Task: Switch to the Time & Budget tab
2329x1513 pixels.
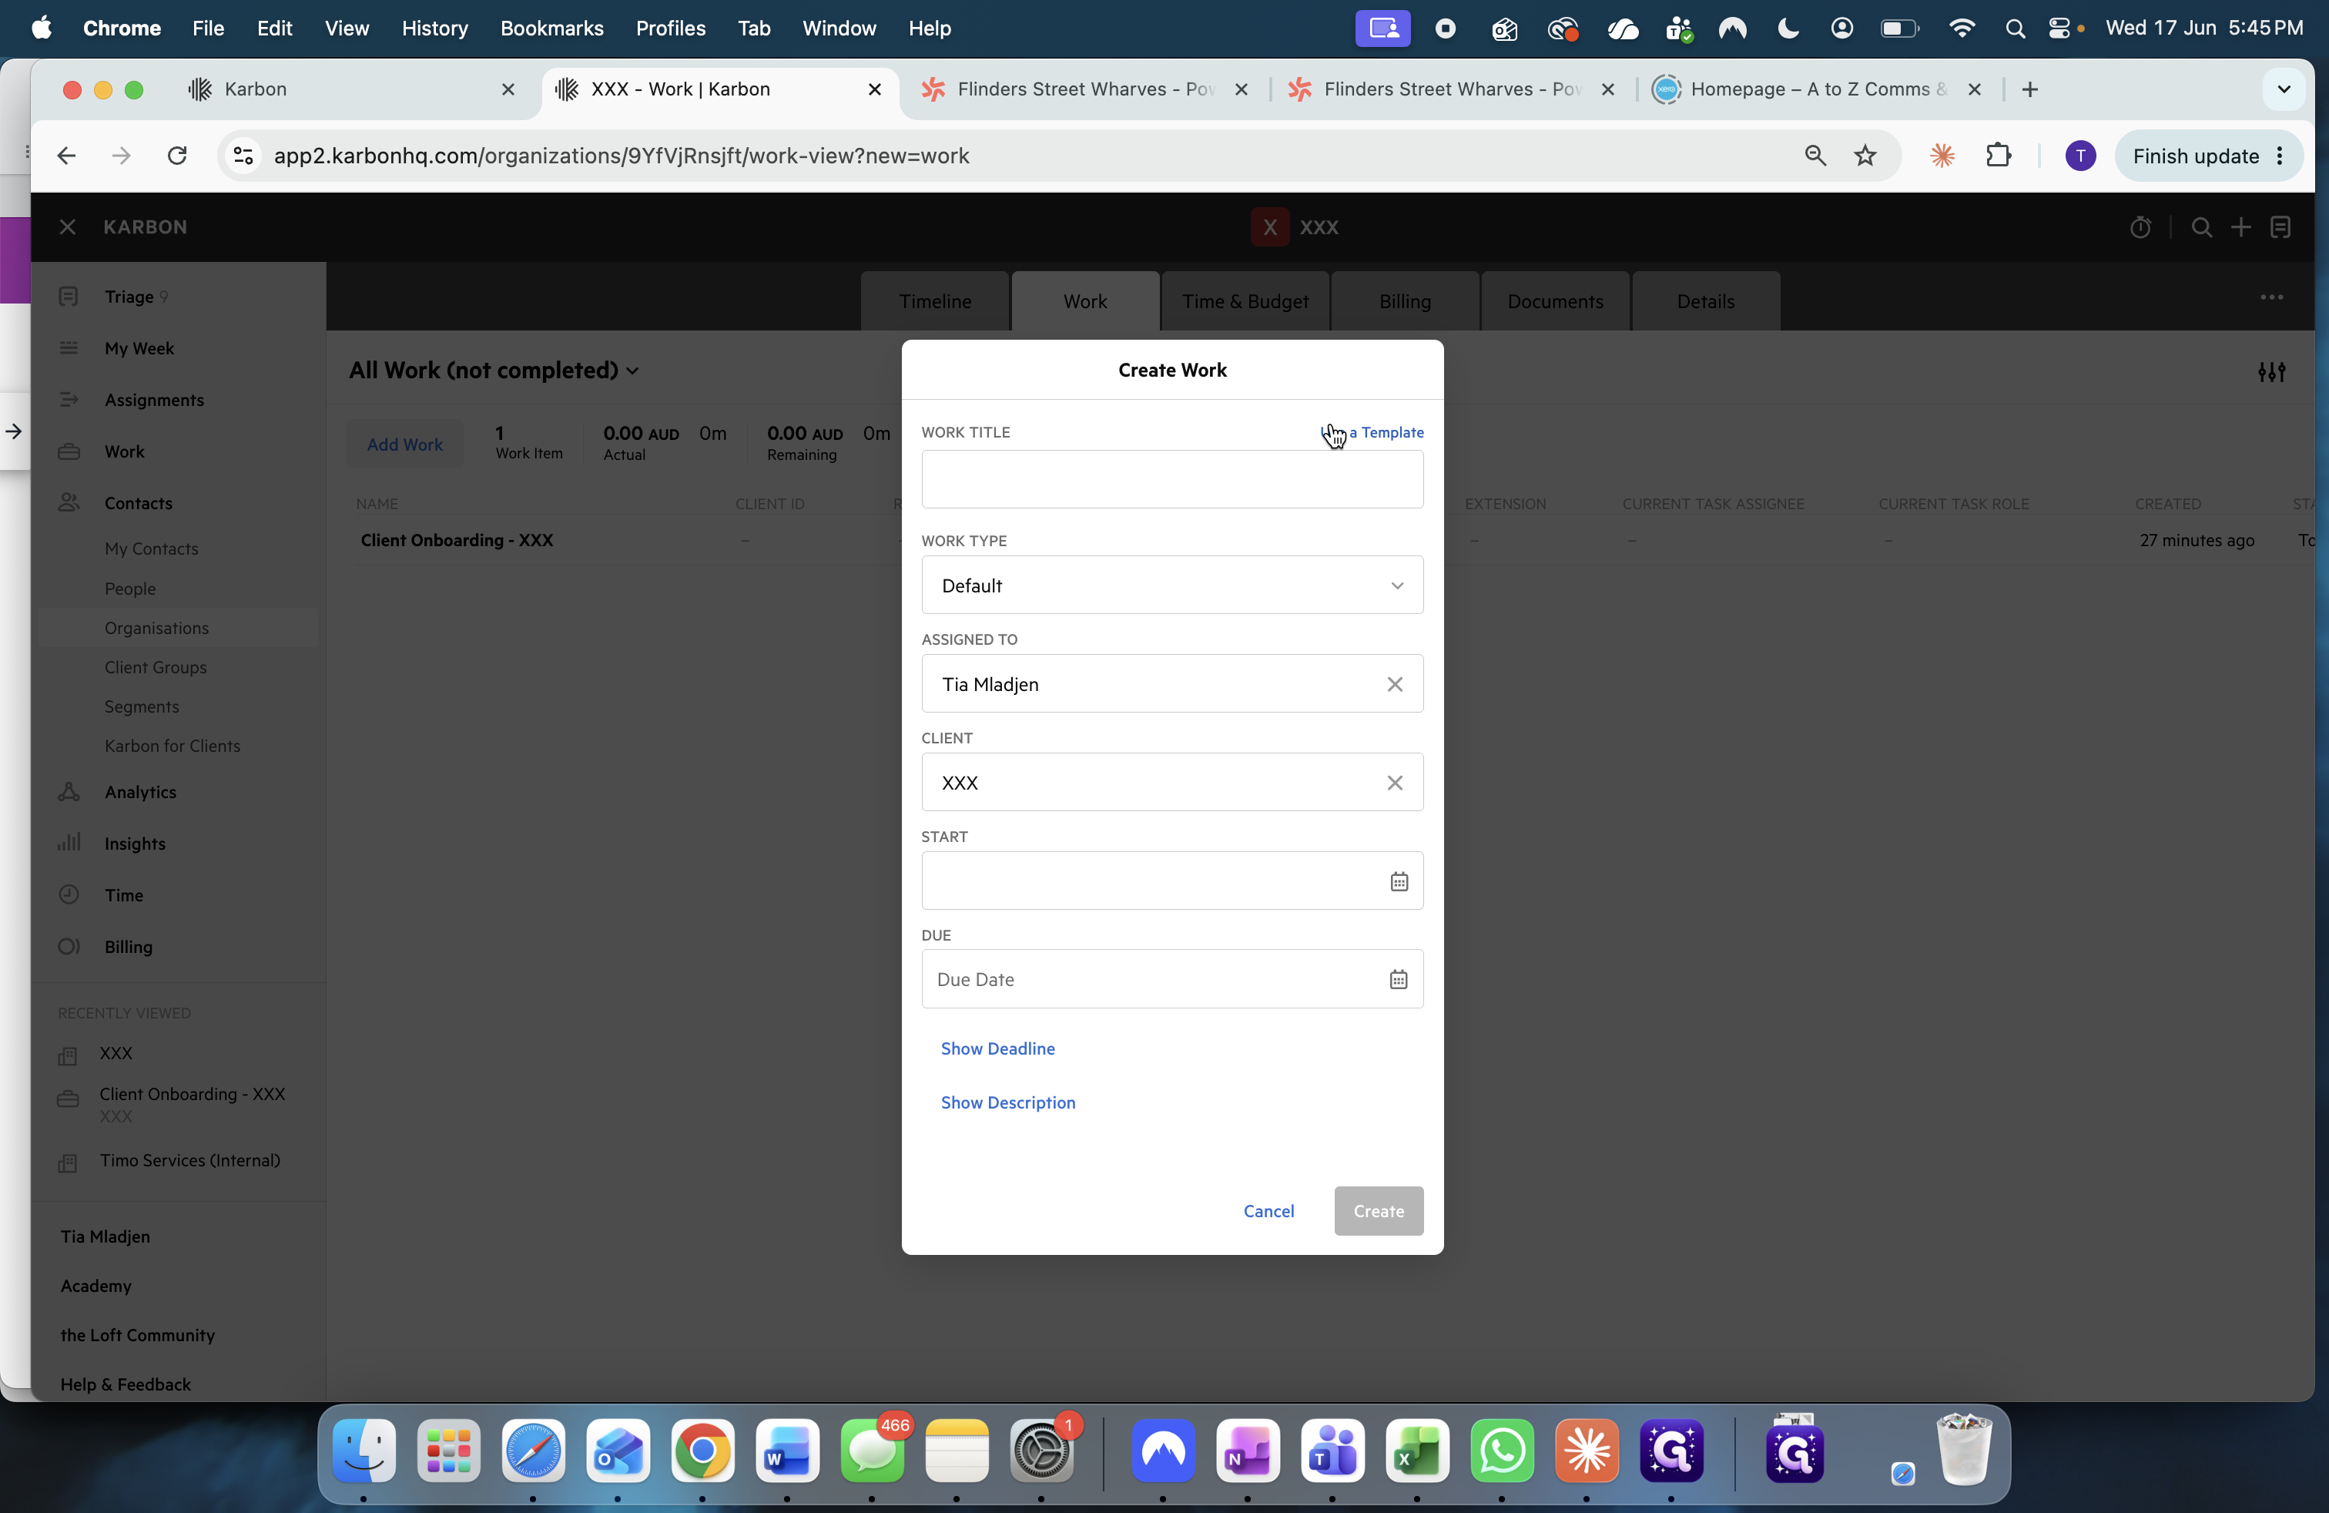Action: click(x=1245, y=301)
